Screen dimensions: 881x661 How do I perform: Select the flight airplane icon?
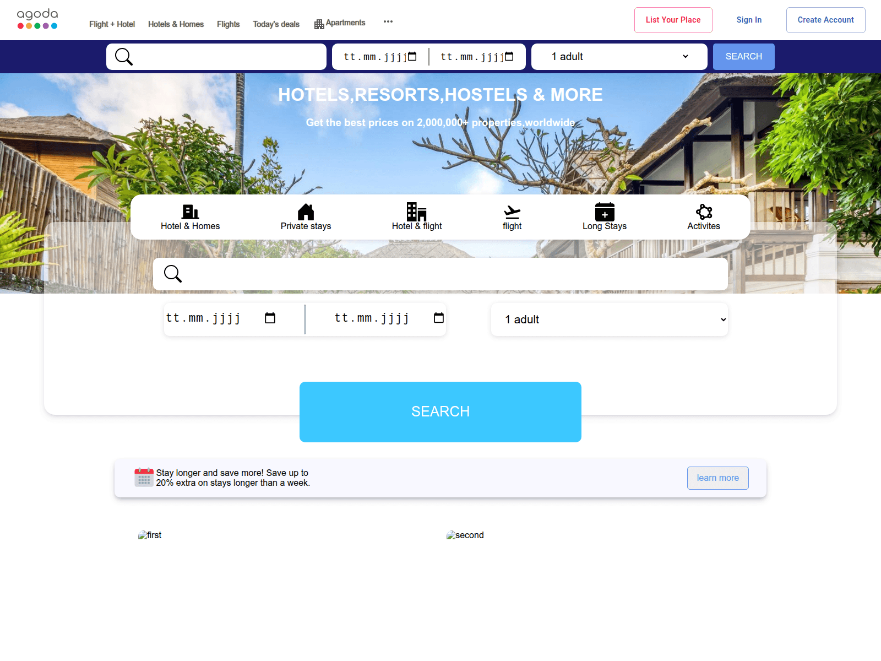pos(512,212)
